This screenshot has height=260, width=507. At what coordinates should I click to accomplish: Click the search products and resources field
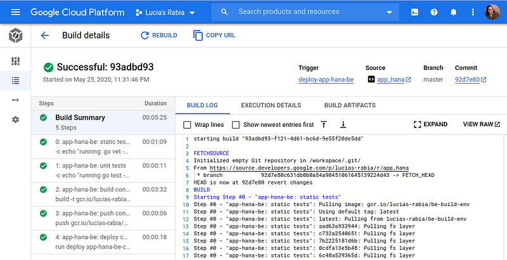pyautogui.click(x=305, y=12)
